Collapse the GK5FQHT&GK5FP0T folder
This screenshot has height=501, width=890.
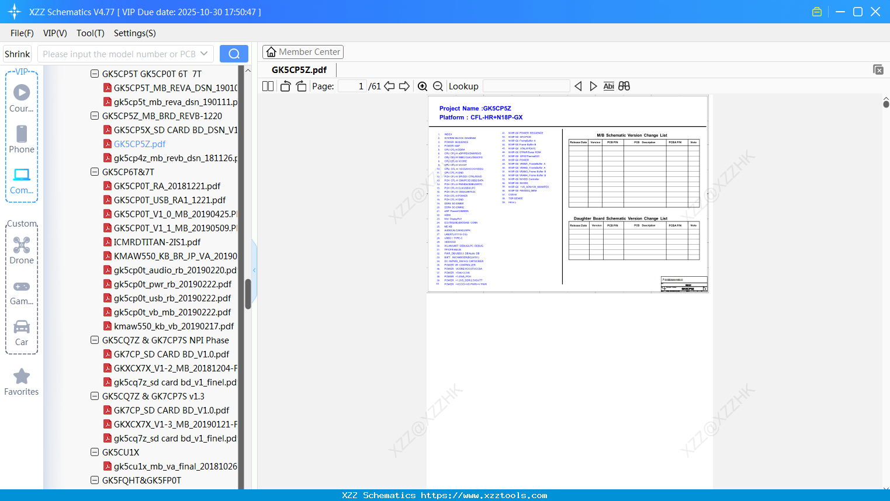coord(95,480)
